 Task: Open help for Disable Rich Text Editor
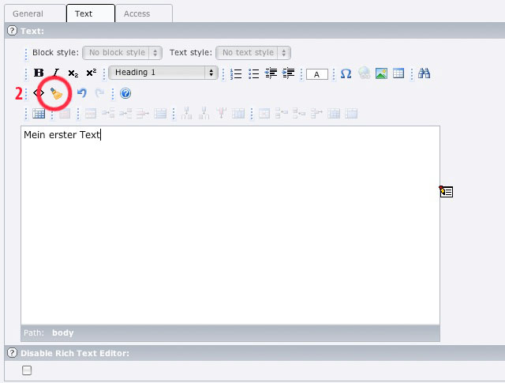[x=12, y=353]
